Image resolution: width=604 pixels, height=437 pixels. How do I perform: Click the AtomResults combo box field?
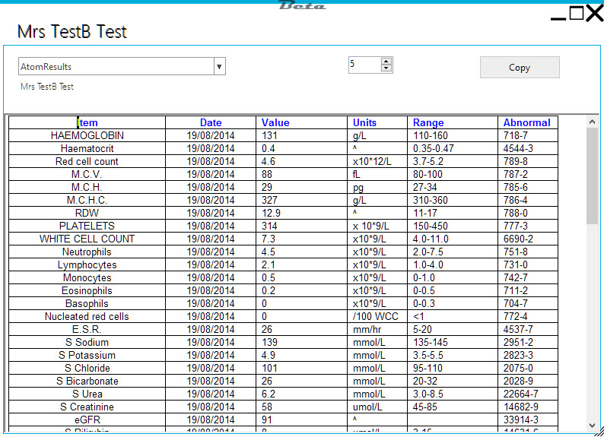122,67
